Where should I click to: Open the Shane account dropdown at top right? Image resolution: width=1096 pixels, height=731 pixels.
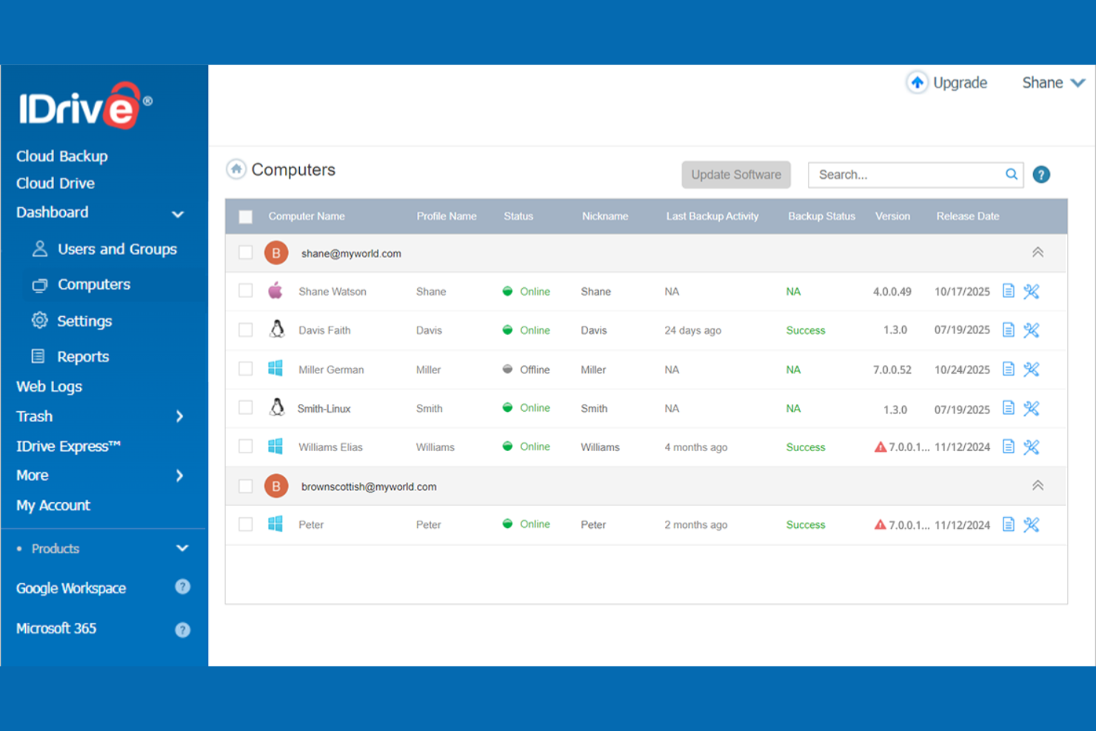coord(1052,82)
